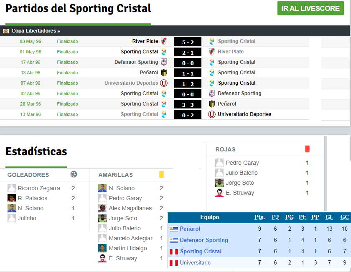The width and height of the screenshot is (351, 272).
Task: Open the Copa Libertadores competition link
Action: click(36, 31)
